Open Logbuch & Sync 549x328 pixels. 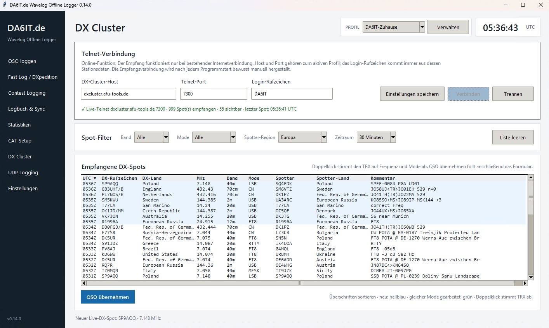click(26, 109)
